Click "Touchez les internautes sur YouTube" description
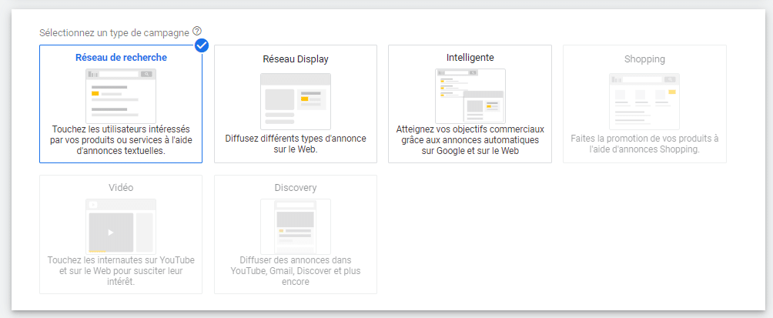Viewport: 773px width, 318px height. tap(121, 271)
